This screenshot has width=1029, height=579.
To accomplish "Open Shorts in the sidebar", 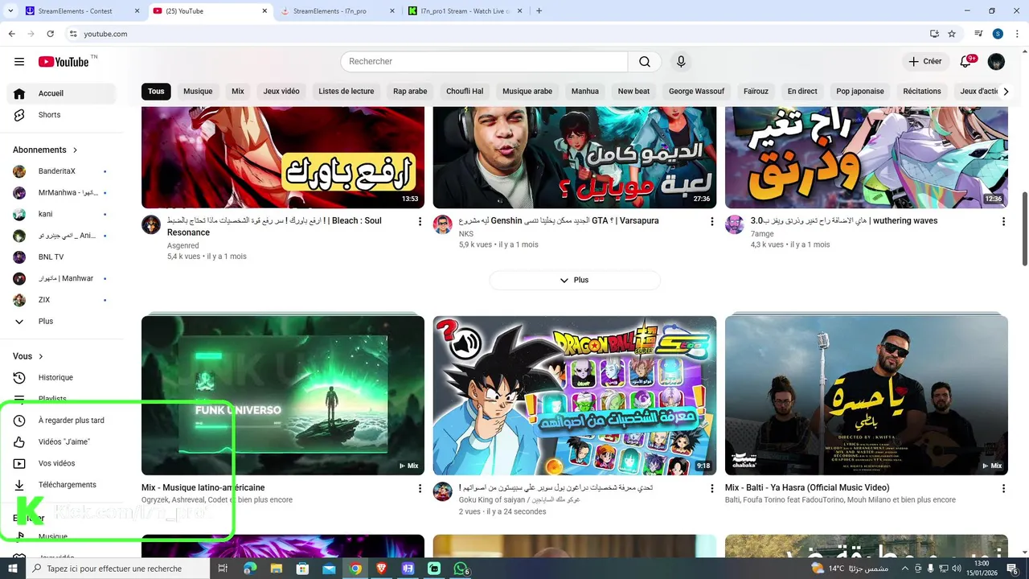I will pyautogui.click(x=61, y=115).
